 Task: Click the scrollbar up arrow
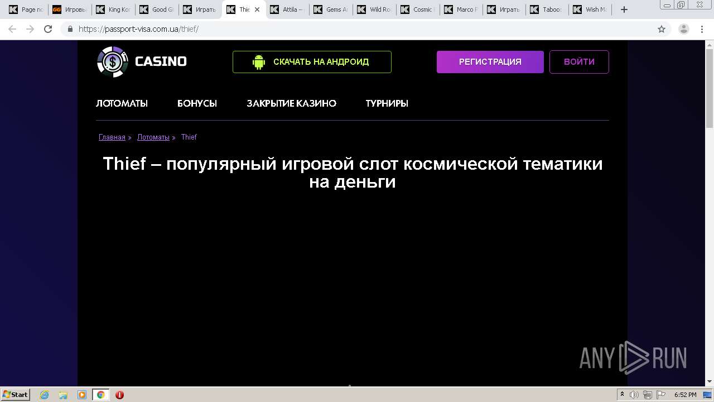coord(710,45)
